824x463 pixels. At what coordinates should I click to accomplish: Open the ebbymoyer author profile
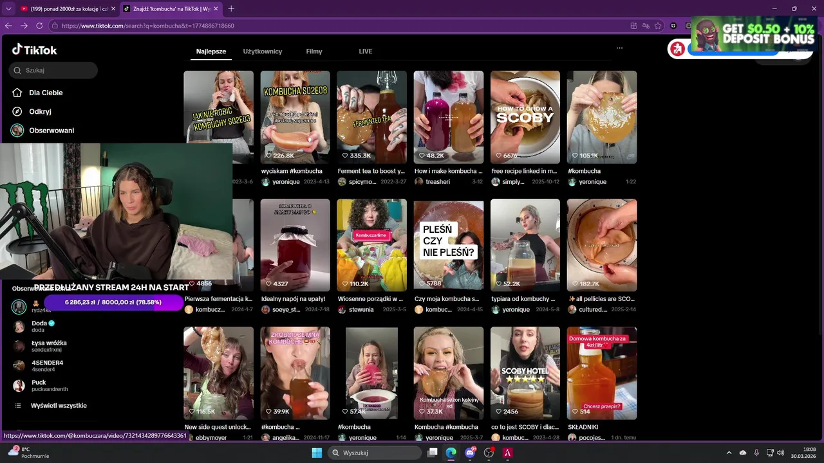[x=211, y=437]
